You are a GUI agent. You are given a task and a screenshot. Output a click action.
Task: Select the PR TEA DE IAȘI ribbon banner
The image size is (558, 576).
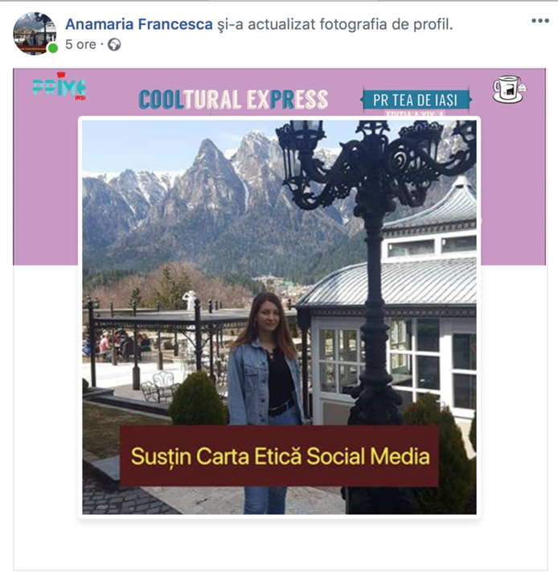tap(416, 100)
